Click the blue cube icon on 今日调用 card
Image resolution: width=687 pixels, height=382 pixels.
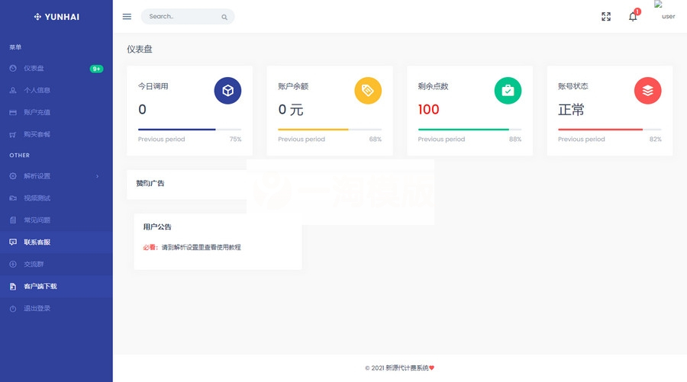click(x=227, y=91)
